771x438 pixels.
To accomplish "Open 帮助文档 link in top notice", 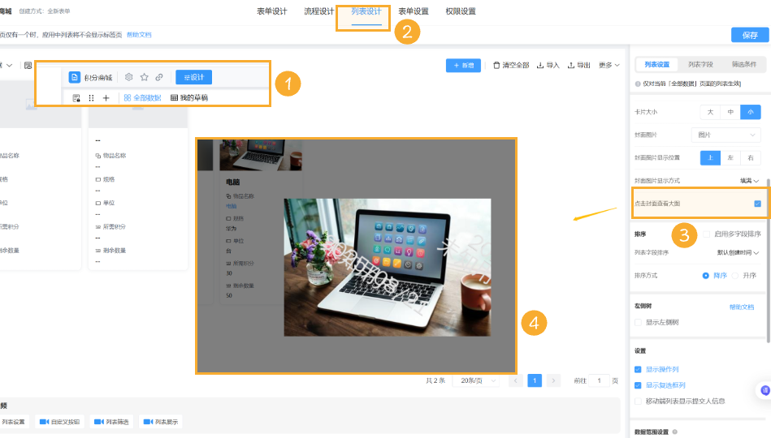I will tap(139, 35).
